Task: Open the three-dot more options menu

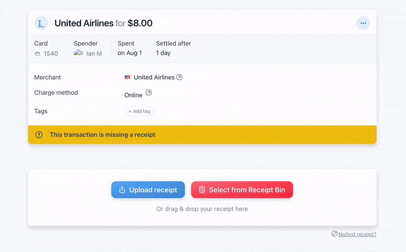Action: pyautogui.click(x=363, y=23)
